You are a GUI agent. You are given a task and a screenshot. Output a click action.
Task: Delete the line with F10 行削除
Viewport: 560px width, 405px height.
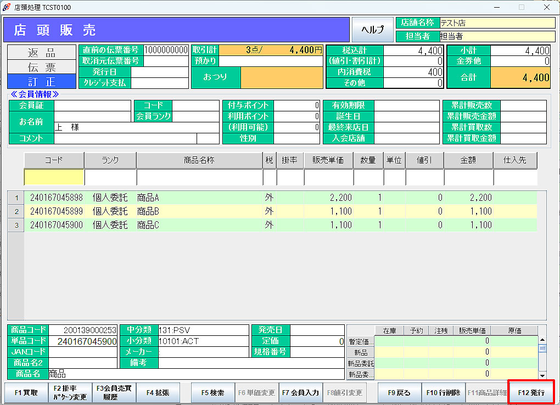443,393
